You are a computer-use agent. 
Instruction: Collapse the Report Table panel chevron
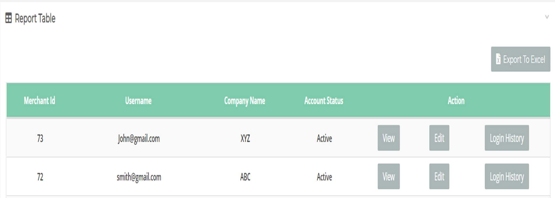pos(547,17)
